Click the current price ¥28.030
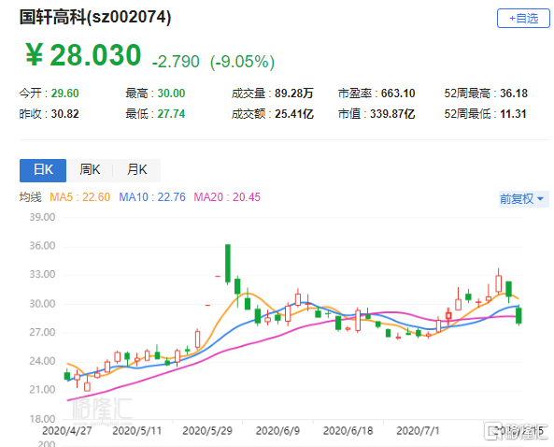This screenshot has width=554, height=447. (x=83, y=55)
